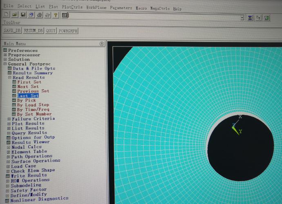
Task: Expand the Preprocessor tree node
Action: [5, 55]
